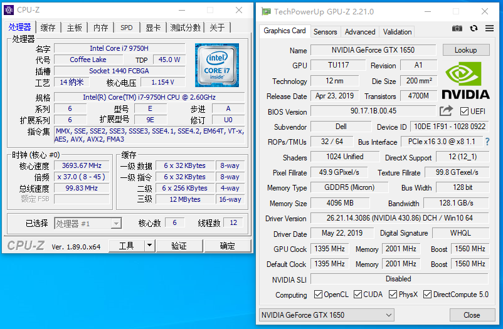This screenshot has height=329, width=503.
Task: Click the Close button in GPU-Z
Action: click(472, 315)
